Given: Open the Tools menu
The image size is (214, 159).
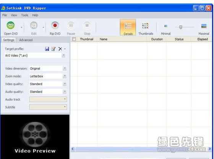Looking at the screenshot, I should point(24,15).
